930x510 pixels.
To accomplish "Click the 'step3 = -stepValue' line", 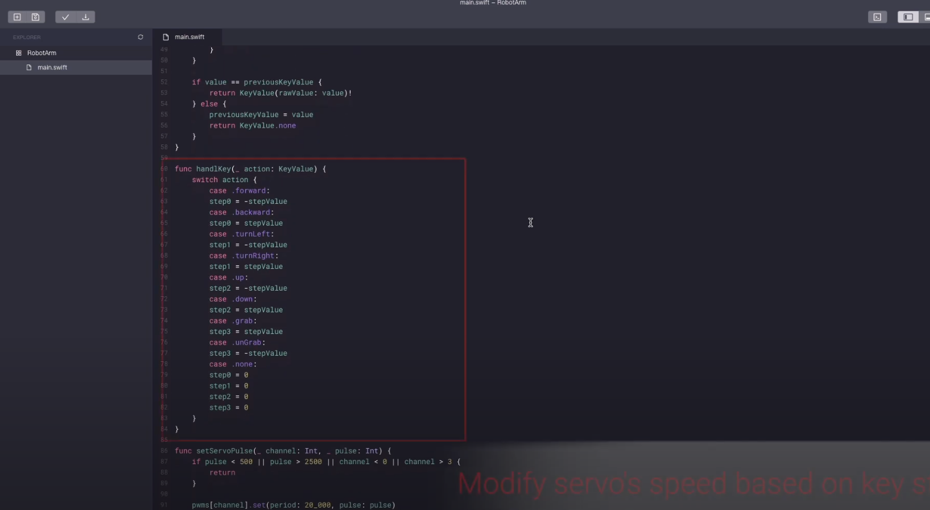I will (248, 353).
